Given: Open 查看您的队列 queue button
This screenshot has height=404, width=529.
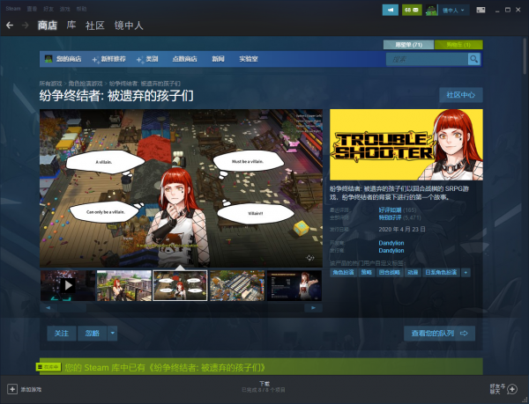Looking at the screenshot, I should click(x=440, y=334).
